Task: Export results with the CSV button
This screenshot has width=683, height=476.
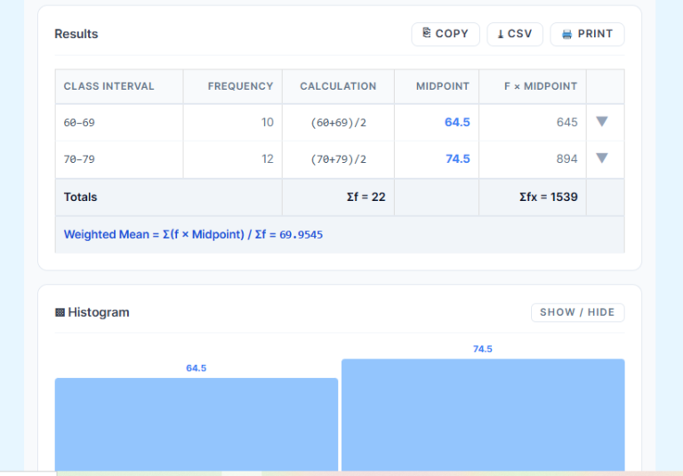Action: 515,34
